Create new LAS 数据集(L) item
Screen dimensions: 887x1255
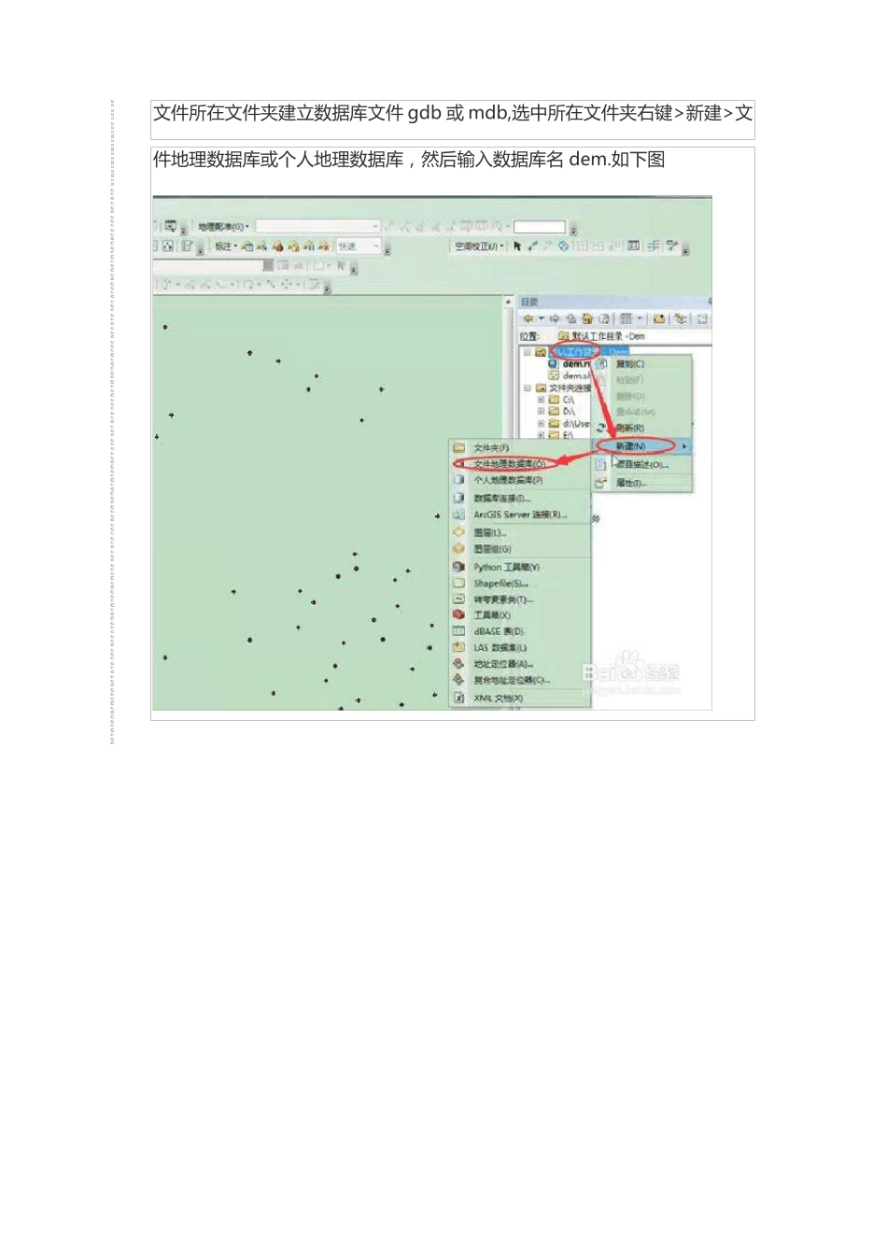(520, 647)
